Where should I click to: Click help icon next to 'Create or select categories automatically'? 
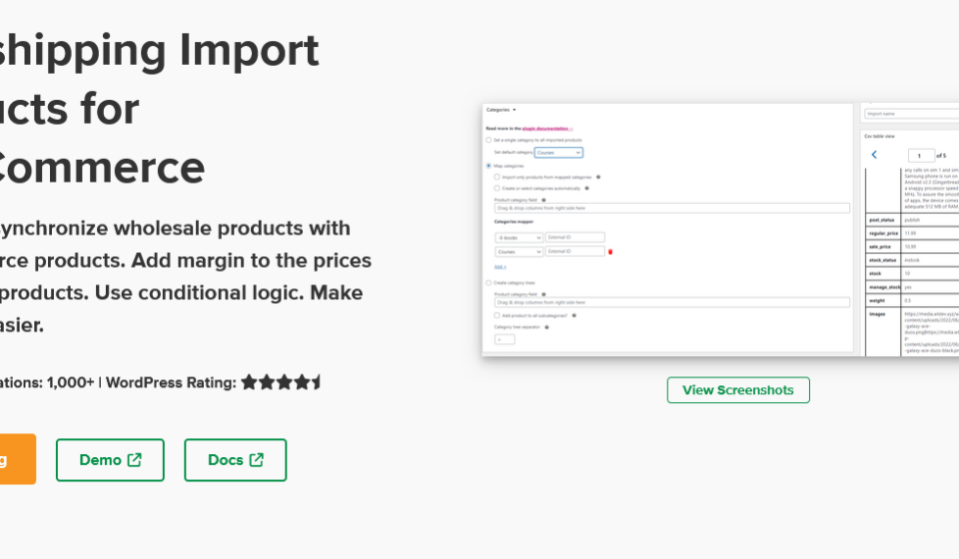pyautogui.click(x=586, y=189)
